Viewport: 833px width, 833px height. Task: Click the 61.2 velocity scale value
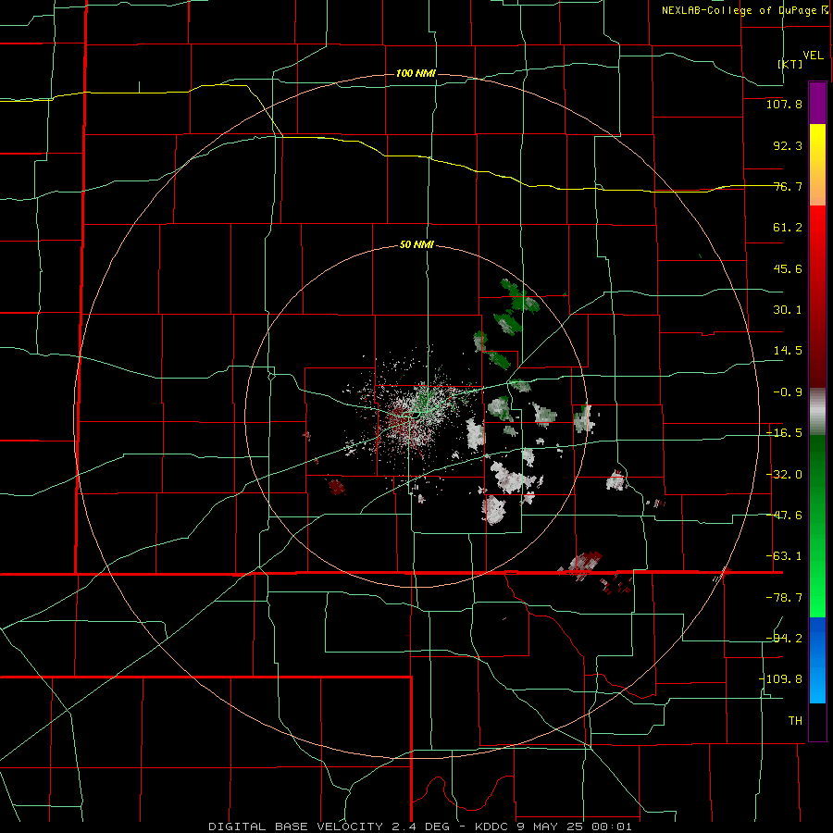[x=788, y=228]
